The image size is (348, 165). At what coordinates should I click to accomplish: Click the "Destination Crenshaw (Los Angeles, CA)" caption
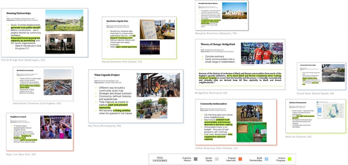[x=37, y=103]
